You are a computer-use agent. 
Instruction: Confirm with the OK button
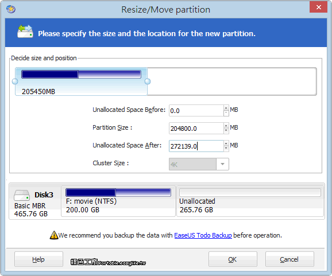click(233, 259)
